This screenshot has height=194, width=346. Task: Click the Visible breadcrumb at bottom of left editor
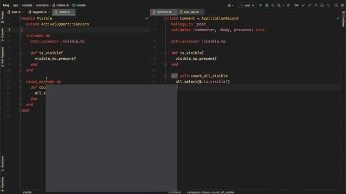coord(27,192)
